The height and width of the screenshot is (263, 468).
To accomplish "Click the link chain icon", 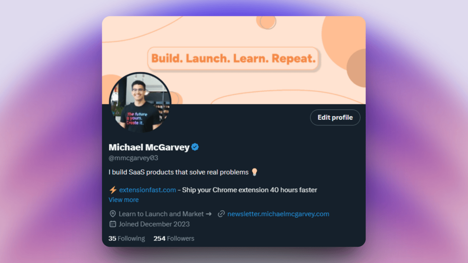I will coord(221,214).
